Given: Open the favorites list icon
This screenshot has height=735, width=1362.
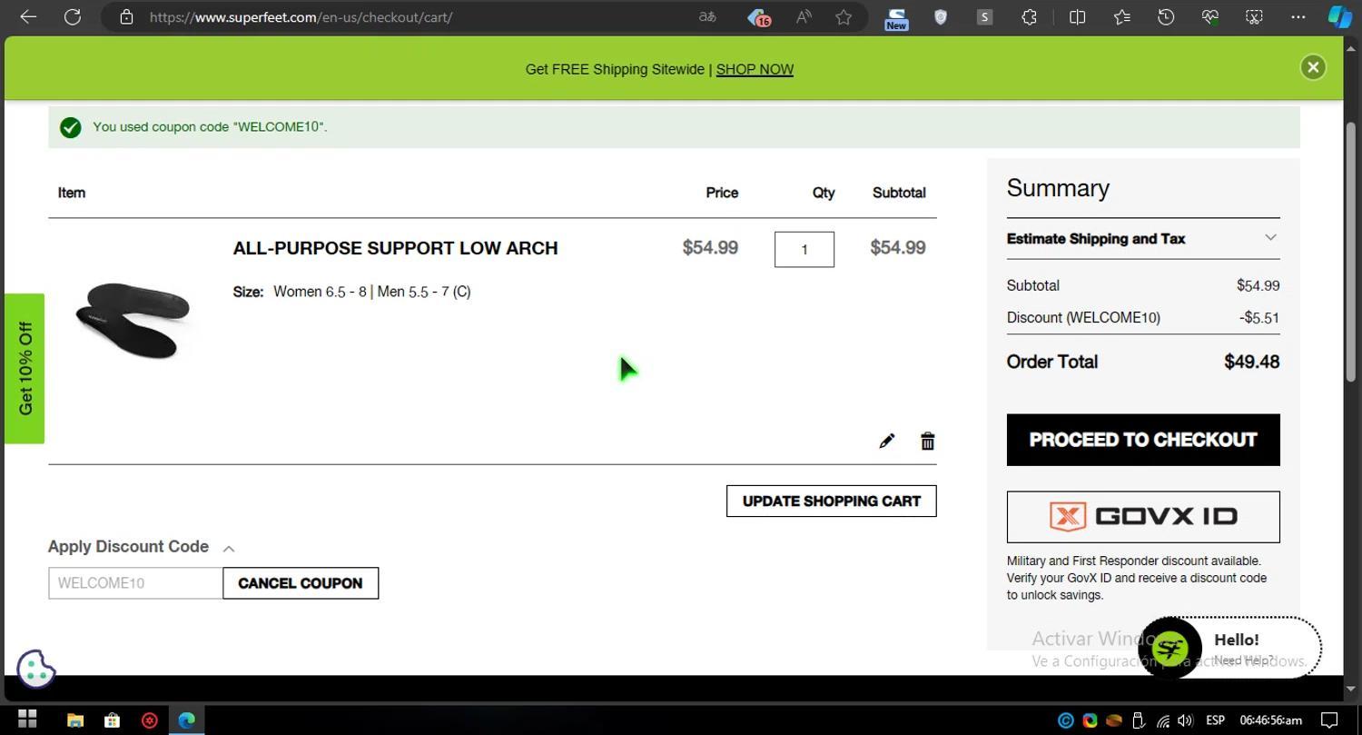Looking at the screenshot, I should click(1121, 16).
